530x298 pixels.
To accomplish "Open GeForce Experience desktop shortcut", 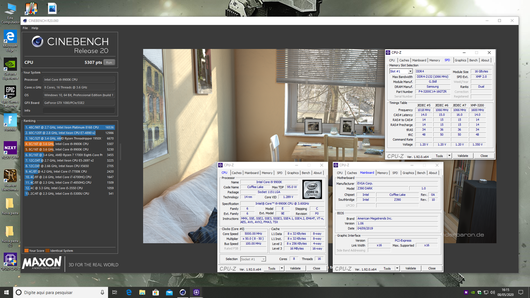I will pyautogui.click(x=10, y=69).
